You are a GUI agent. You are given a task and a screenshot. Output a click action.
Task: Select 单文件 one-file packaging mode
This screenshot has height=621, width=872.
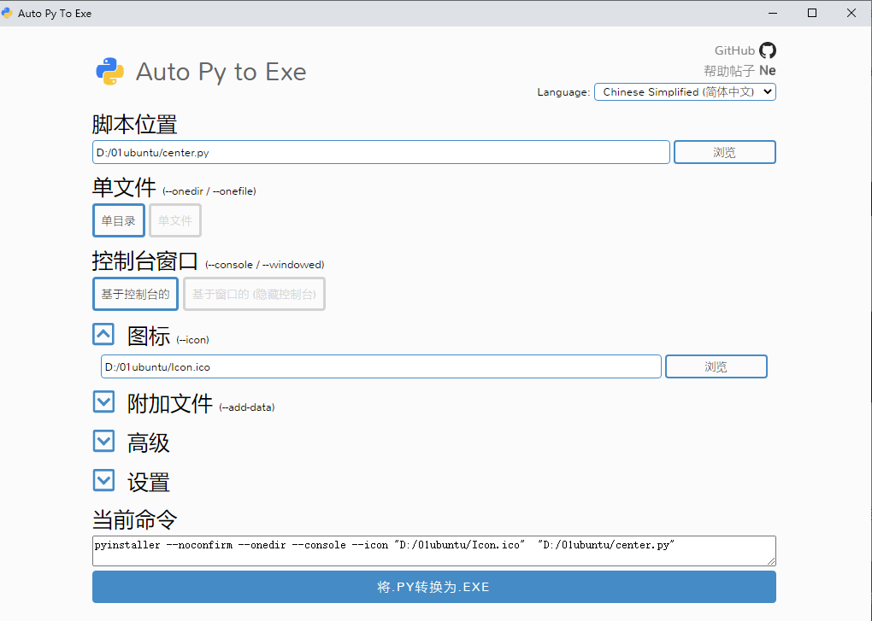(x=174, y=220)
